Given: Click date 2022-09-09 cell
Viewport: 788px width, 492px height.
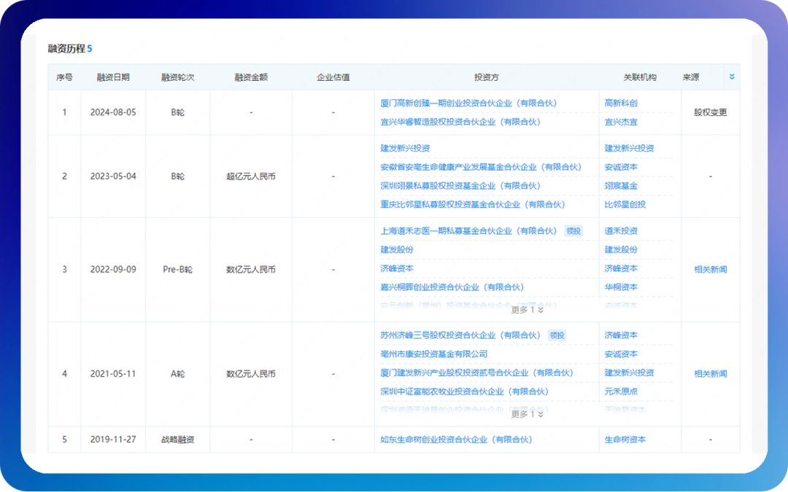Looking at the screenshot, I should coord(113,270).
